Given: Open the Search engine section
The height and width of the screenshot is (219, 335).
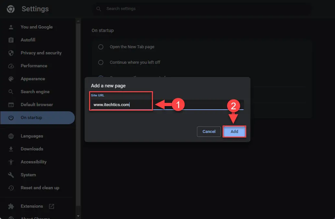Looking at the screenshot, I should [37, 92].
